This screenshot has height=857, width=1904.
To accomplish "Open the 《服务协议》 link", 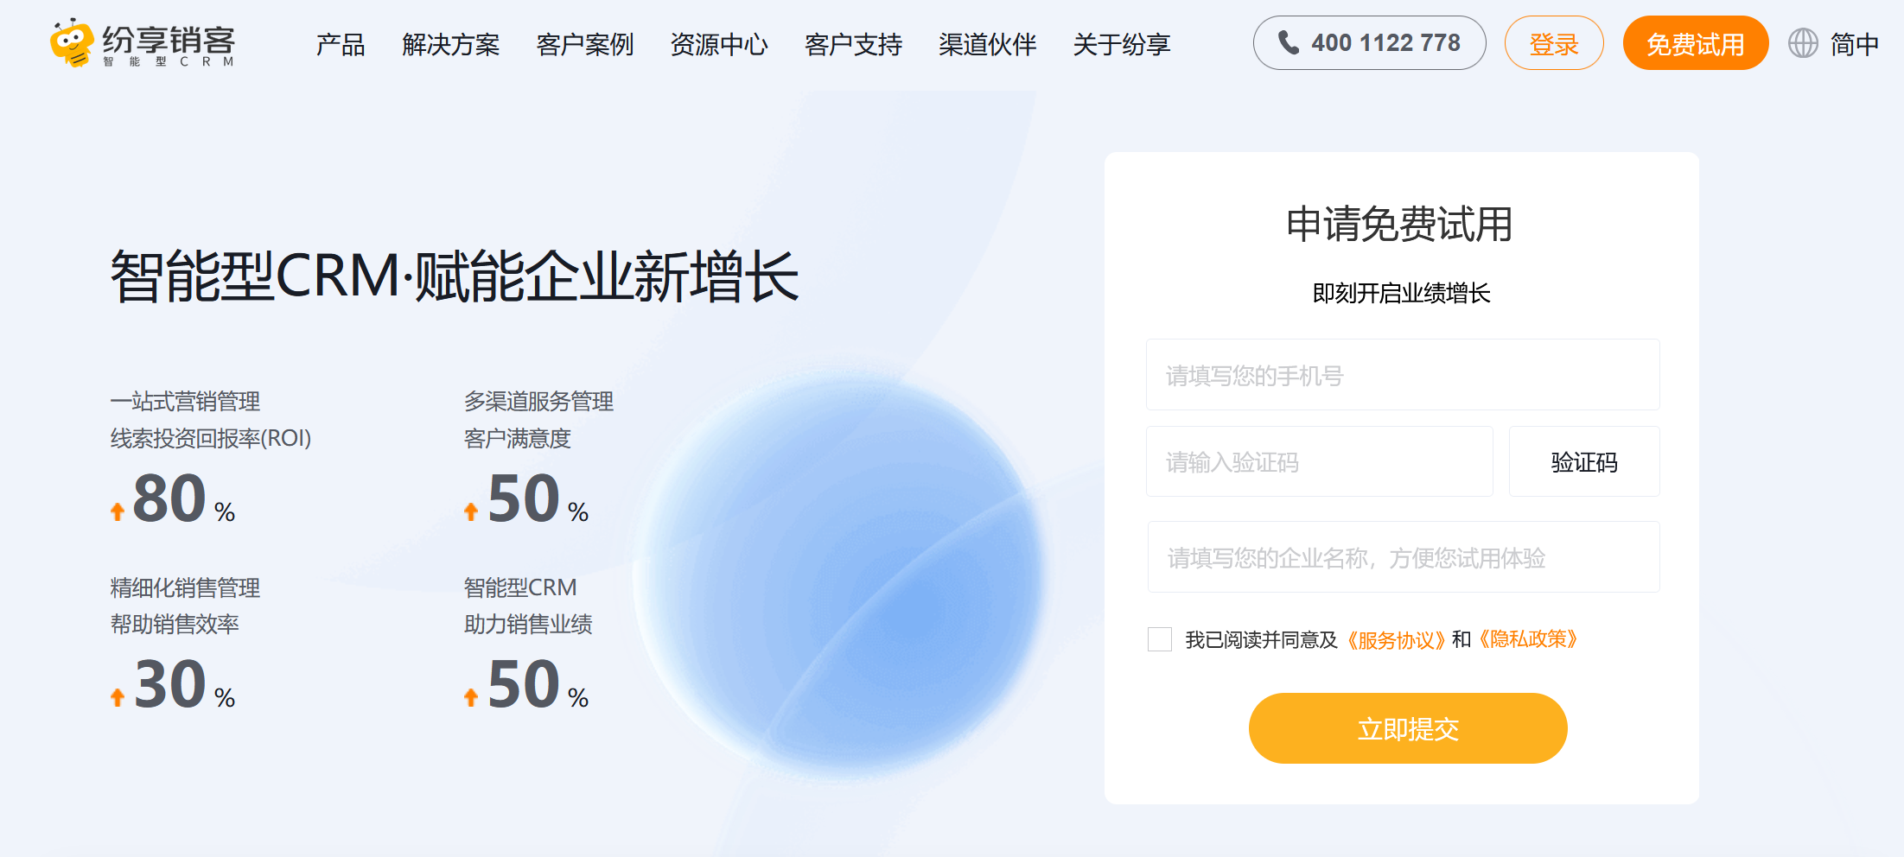I will [1396, 639].
